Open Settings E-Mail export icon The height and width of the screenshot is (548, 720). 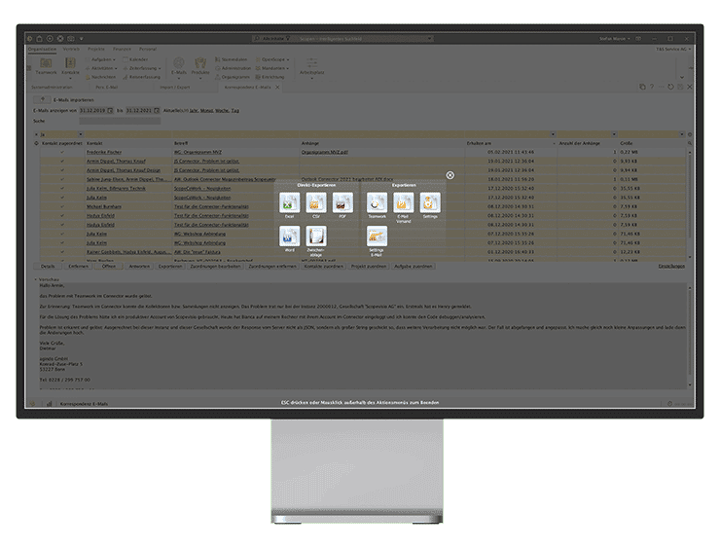pos(377,237)
